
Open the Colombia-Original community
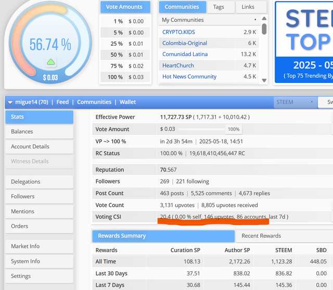tap(185, 43)
